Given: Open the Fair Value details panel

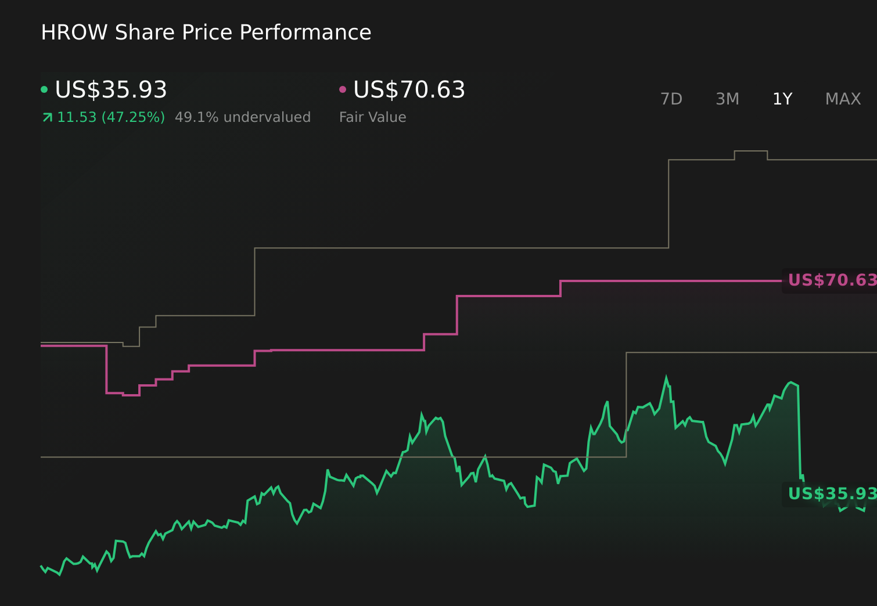Looking at the screenshot, I should (373, 117).
